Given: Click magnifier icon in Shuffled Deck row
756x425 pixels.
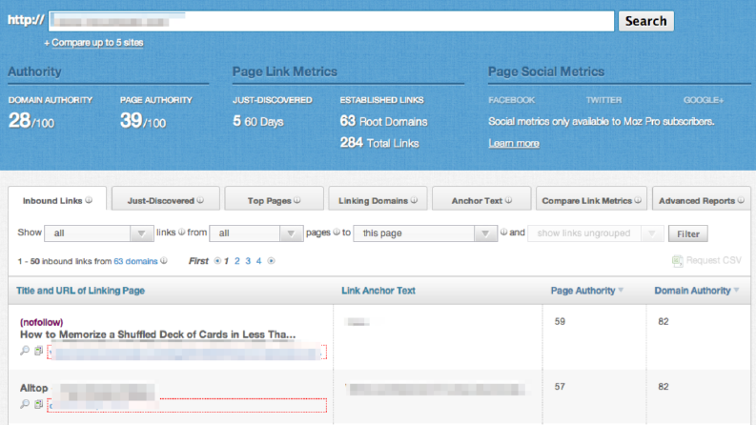Looking at the screenshot, I should pyautogui.click(x=25, y=351).
